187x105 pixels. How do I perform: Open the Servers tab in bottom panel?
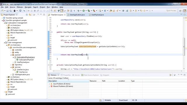(76, 75)
